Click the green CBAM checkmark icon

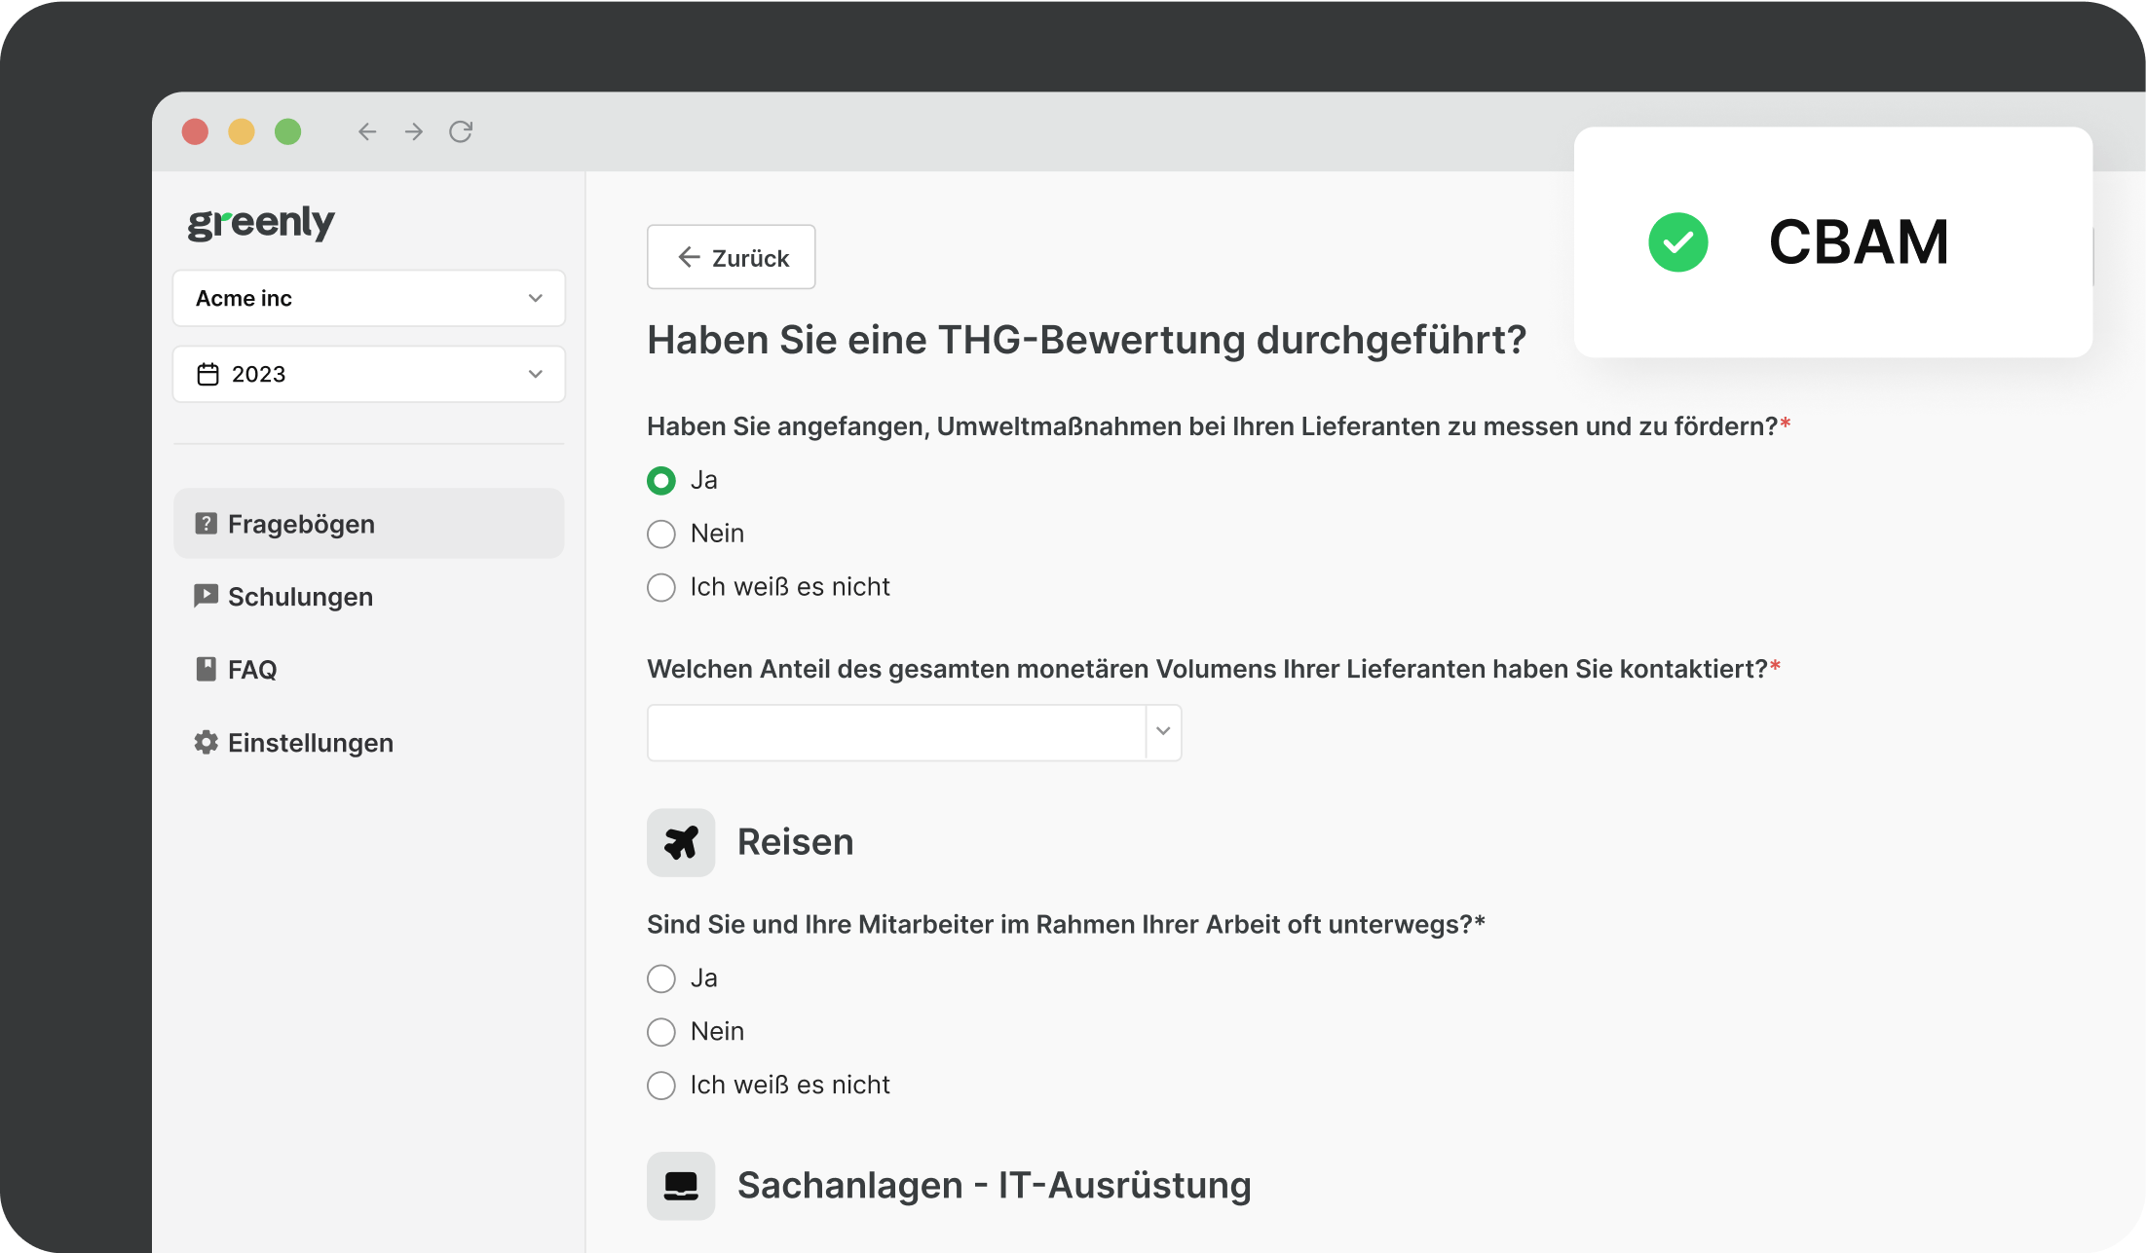pyautogui.click(x=1677, y=242)
